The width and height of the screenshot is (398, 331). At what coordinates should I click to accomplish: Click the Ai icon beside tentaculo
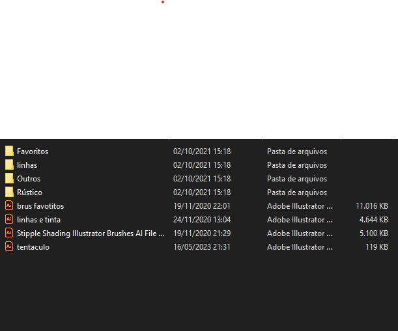[9, 246]
